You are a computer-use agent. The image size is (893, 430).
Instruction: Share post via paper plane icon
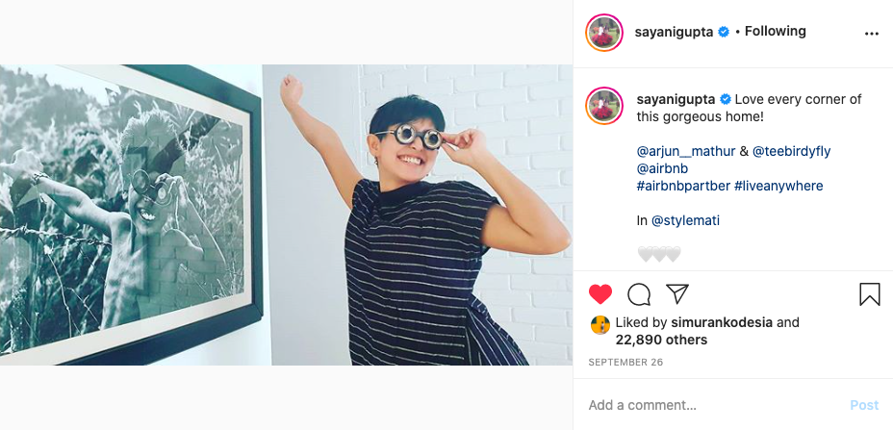coord(677,294)
